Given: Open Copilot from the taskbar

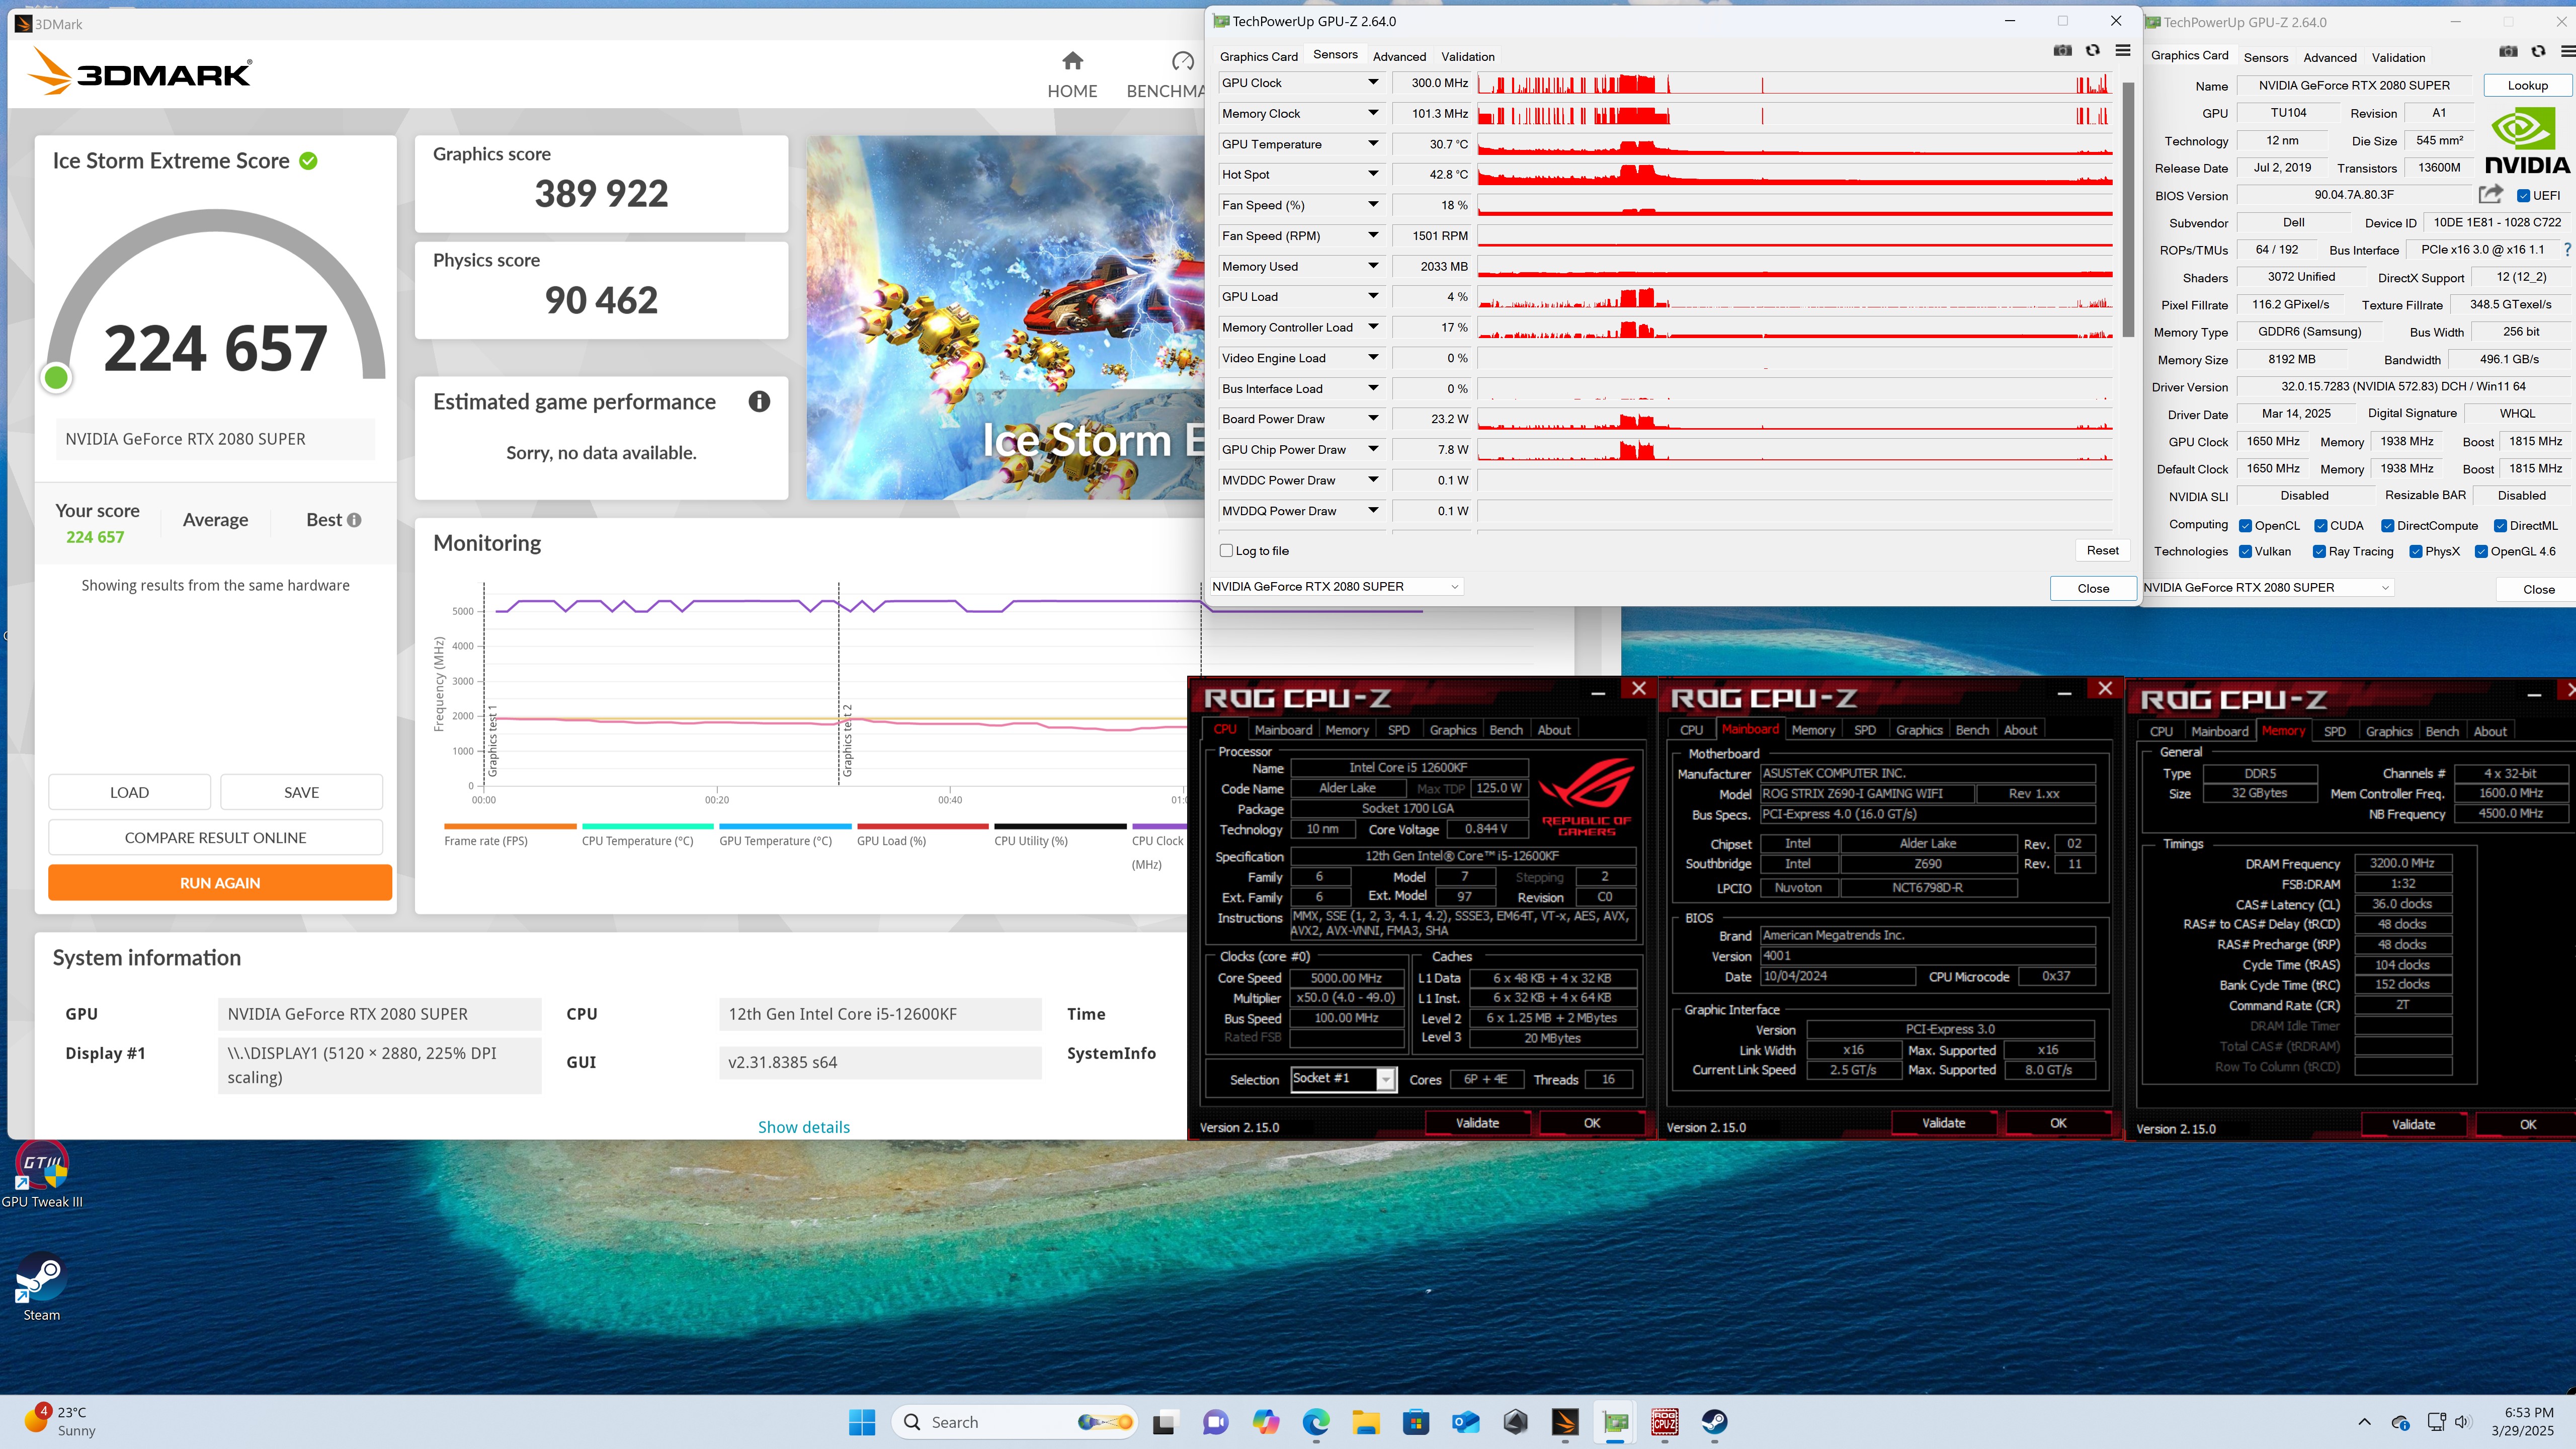Looking at the screenshot, I should pyautogui.click(x=1266, y=1422).
